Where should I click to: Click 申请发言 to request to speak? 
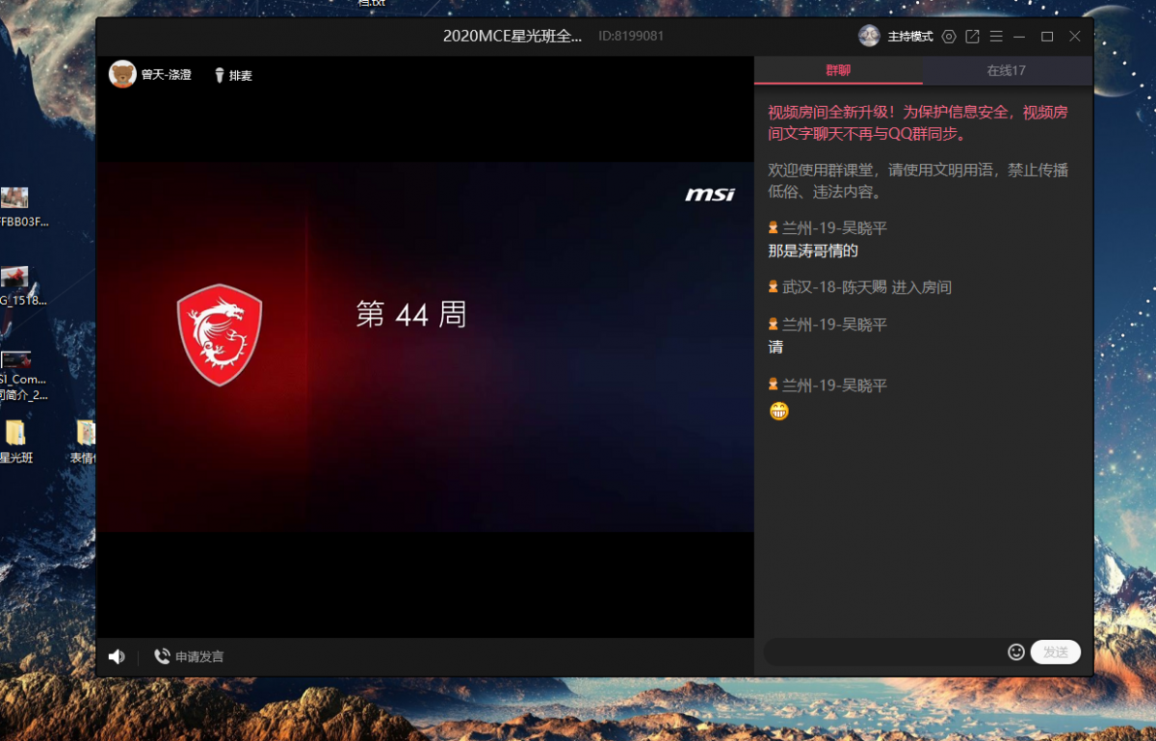[189, 656]
